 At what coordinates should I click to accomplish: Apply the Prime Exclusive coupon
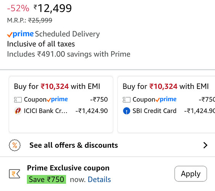(191, 174)
